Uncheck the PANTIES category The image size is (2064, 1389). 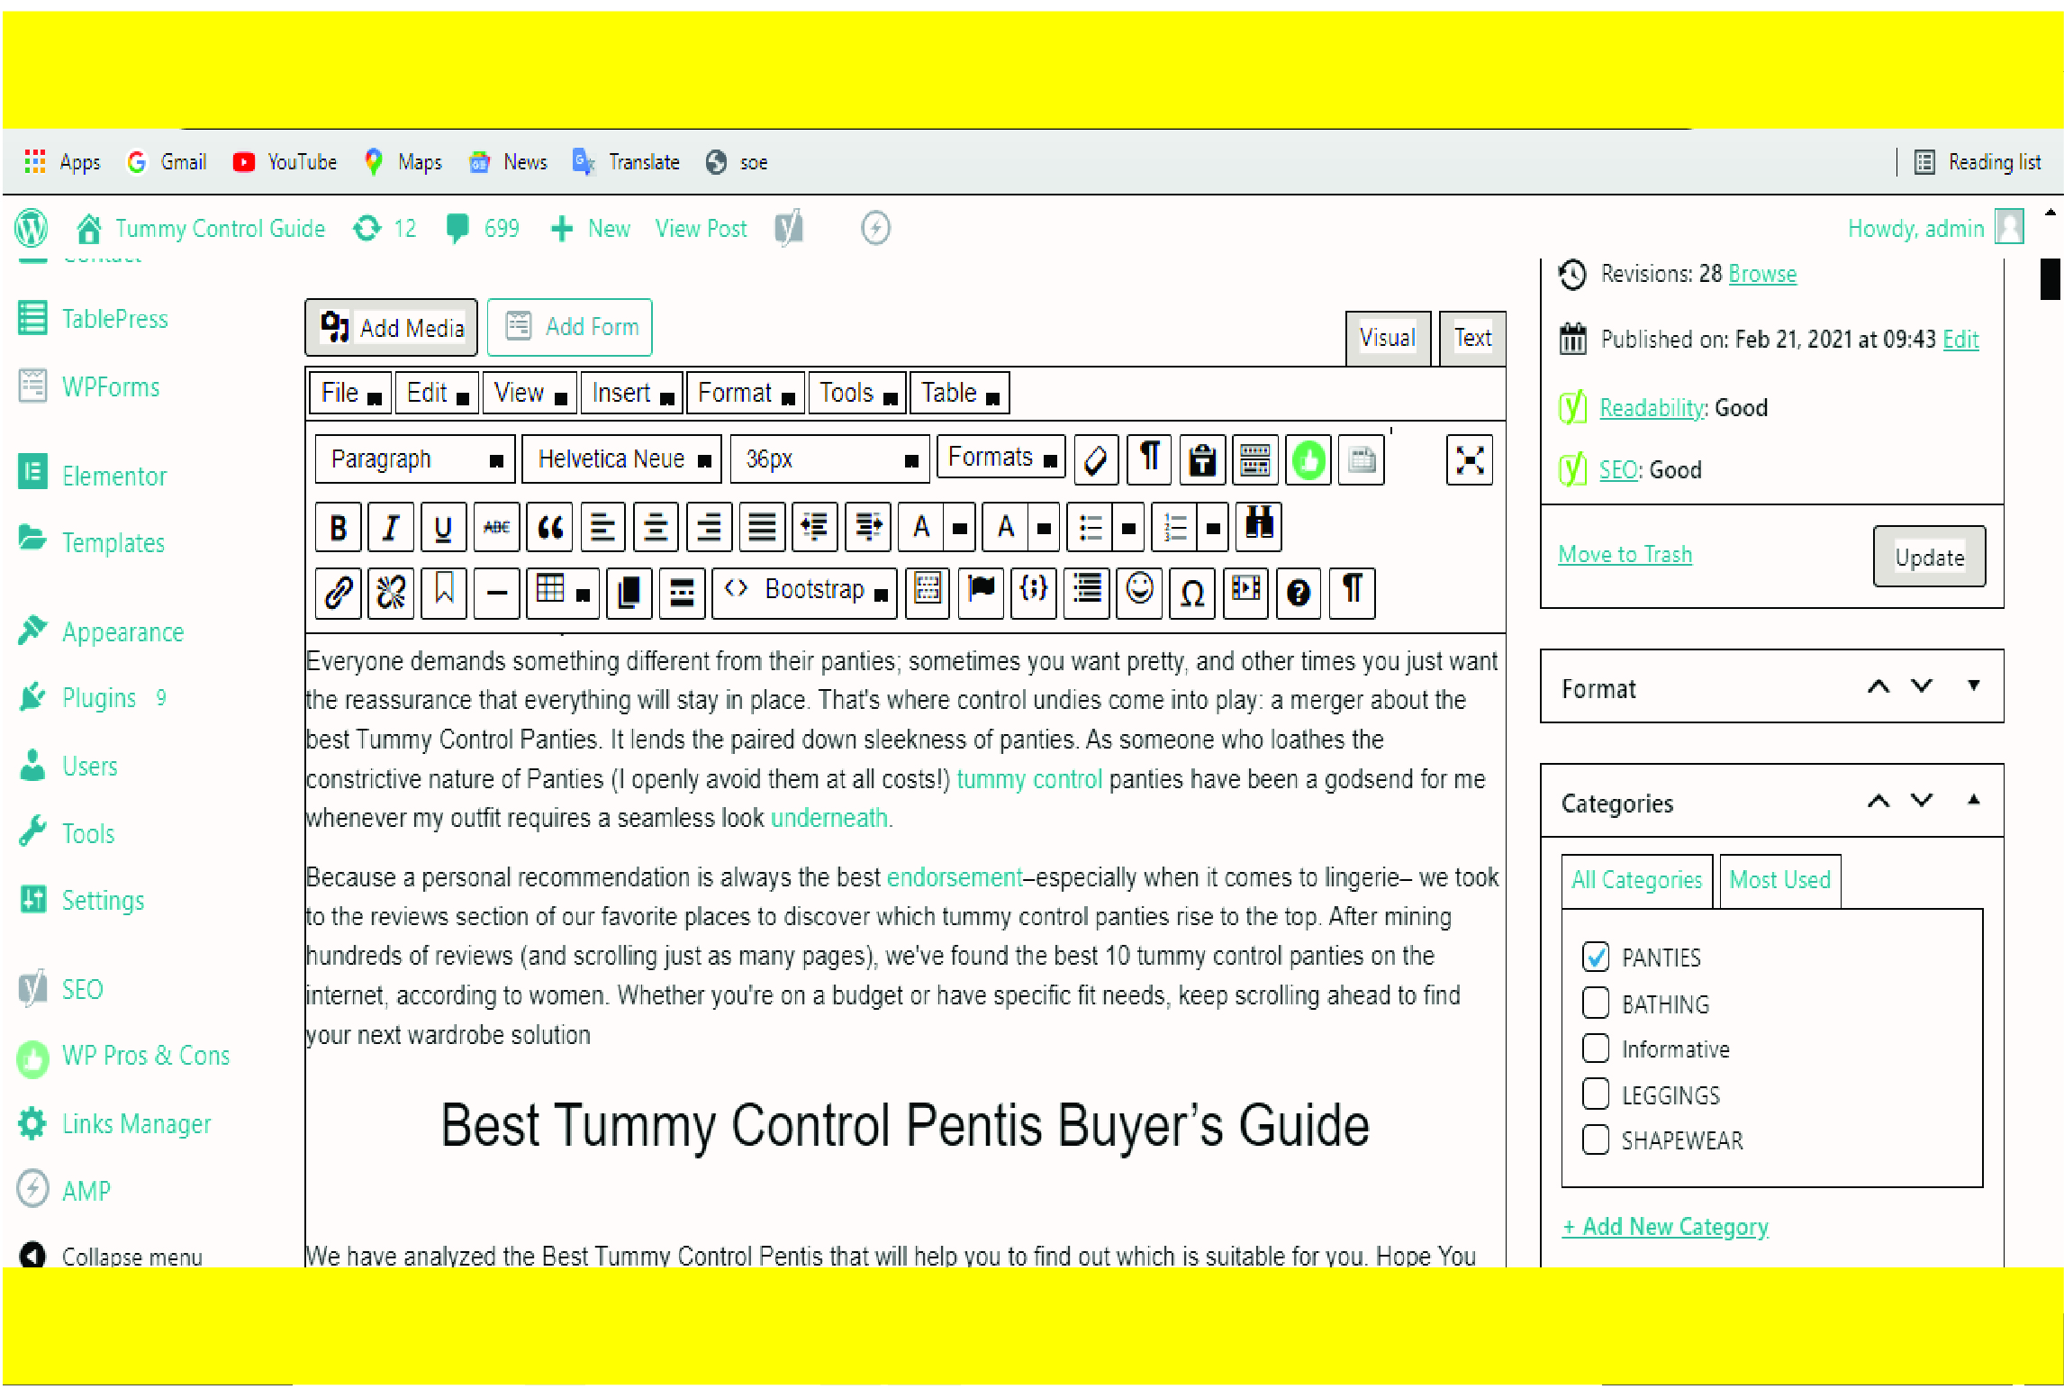(x=1596, y=958)
